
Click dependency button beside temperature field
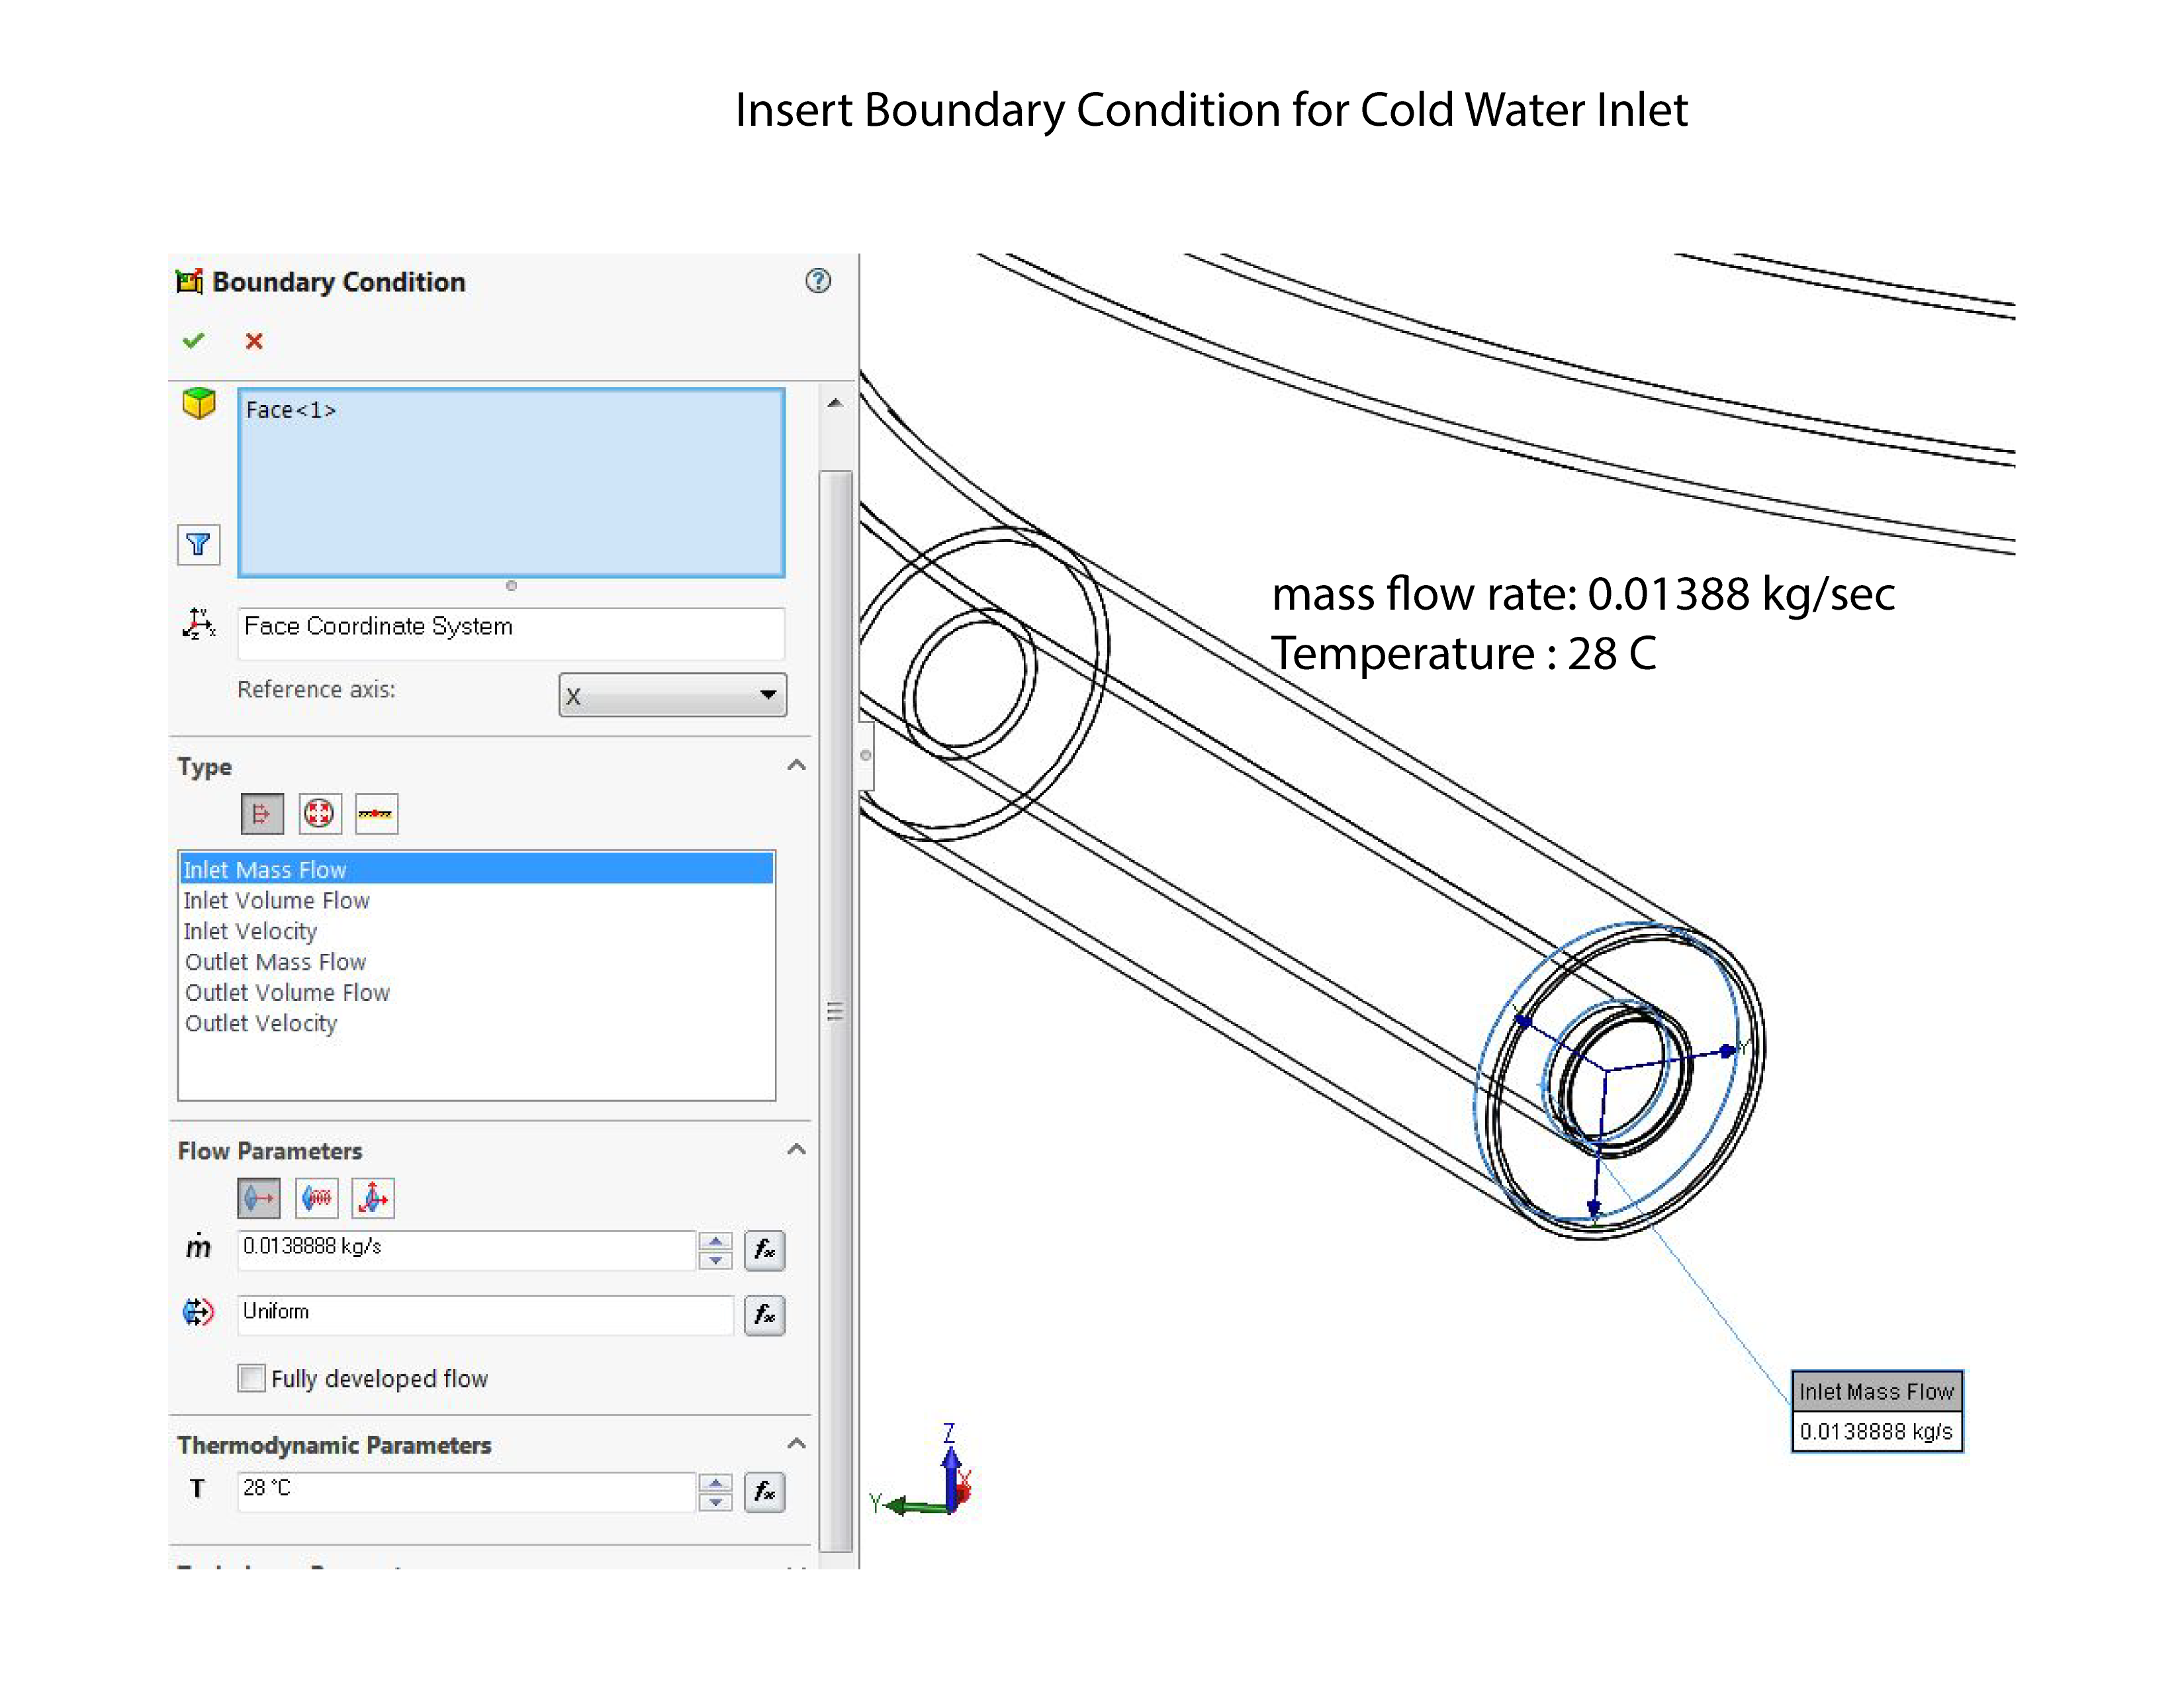click(764, 1492)
